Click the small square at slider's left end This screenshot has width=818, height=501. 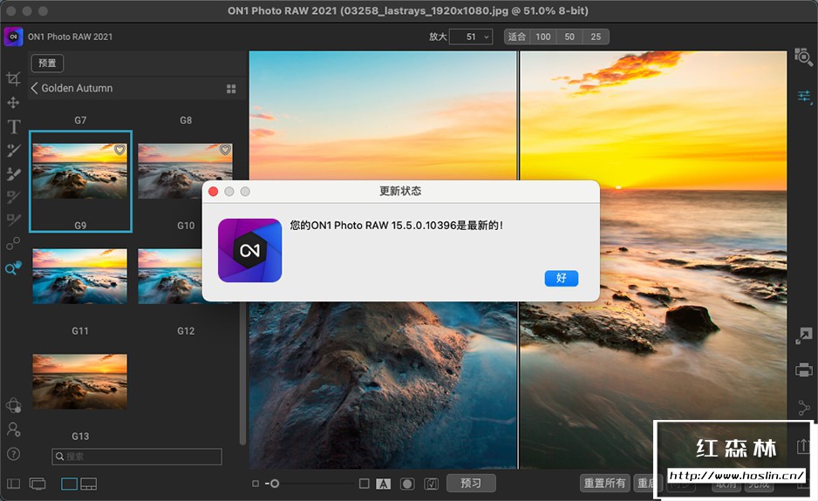(256, 484)
